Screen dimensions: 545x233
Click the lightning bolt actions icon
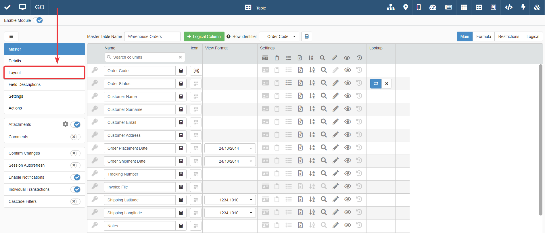[x=523, y=7]
